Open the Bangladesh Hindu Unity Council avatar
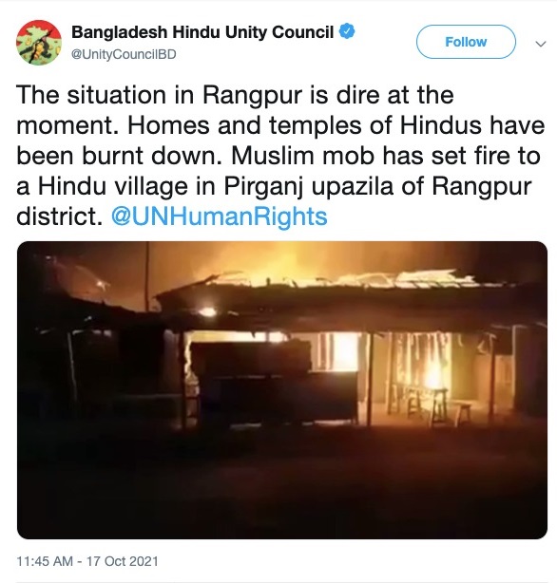 coord(39,43)
